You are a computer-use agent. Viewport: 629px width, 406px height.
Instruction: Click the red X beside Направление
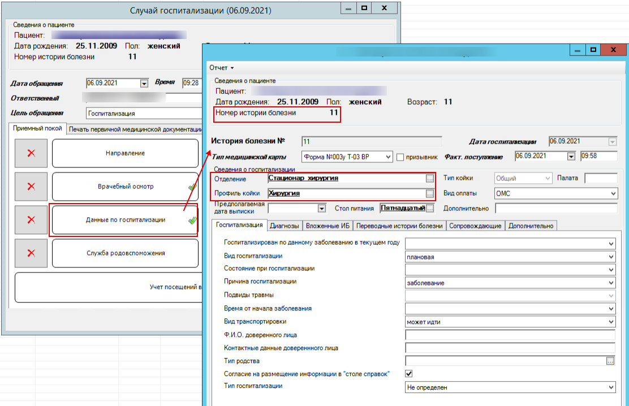31,153
